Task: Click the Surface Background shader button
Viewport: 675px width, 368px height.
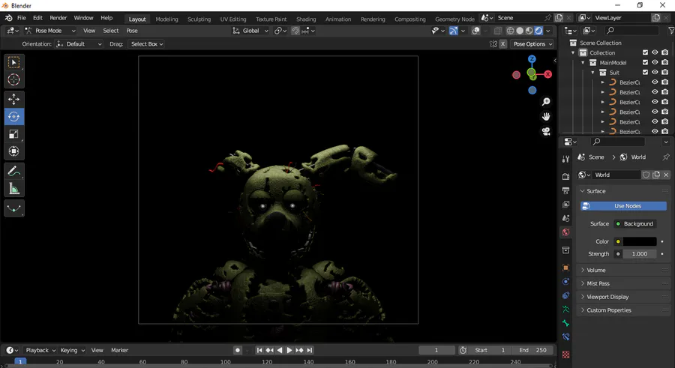Action: click(635, 224)
